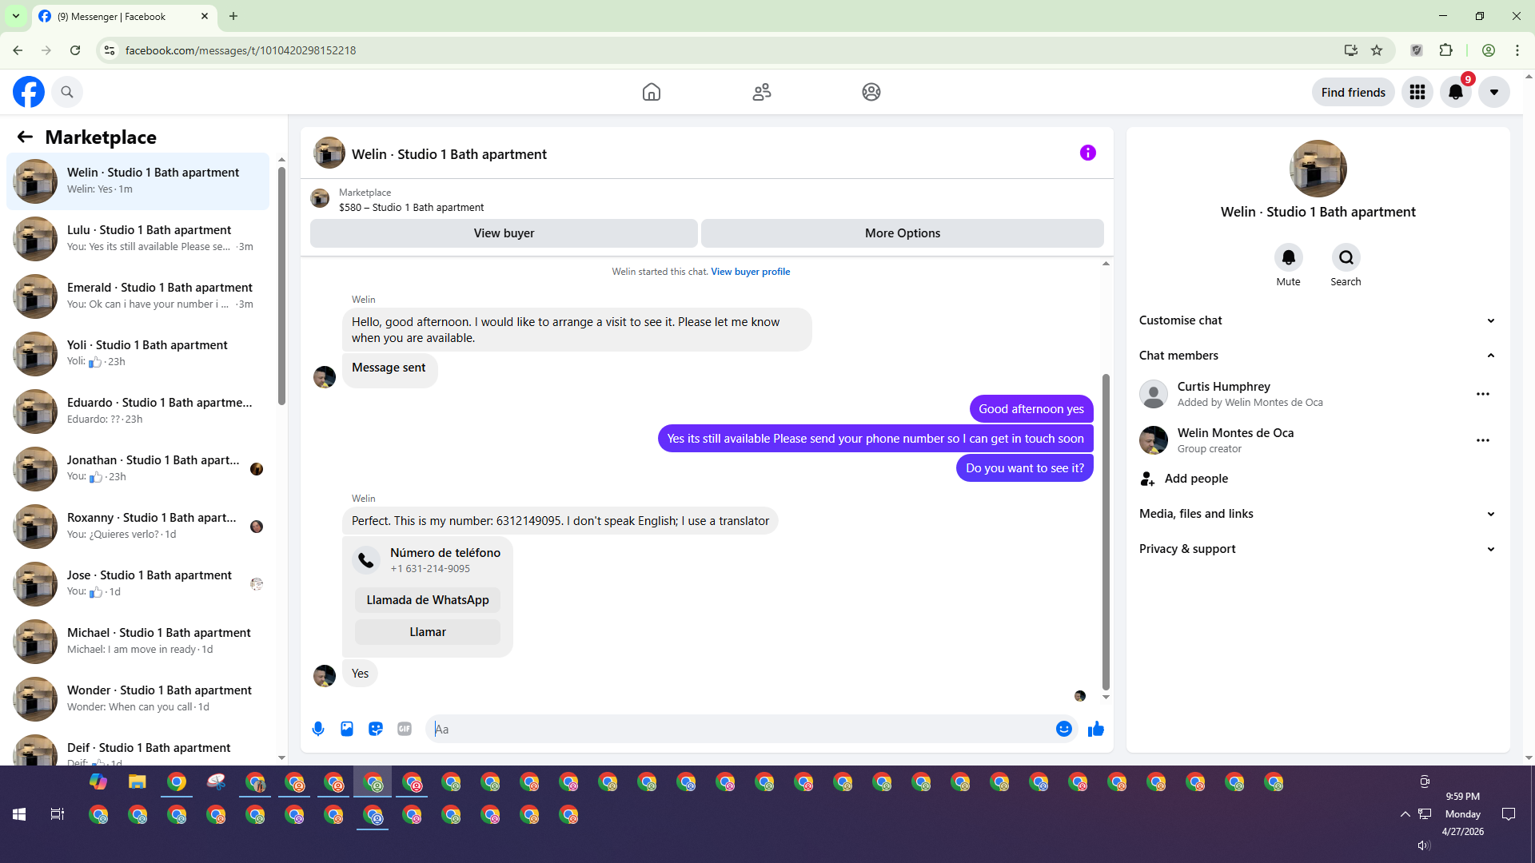Screen dimensions: 1535x863
Task: Open the purple conversation information icon
Action: (1087, 153)
